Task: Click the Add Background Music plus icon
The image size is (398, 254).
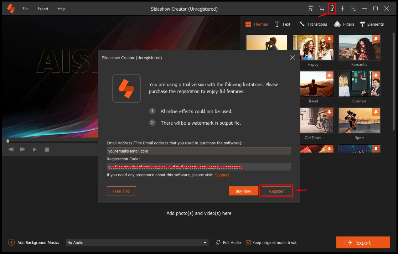Action: pos(11,242)
